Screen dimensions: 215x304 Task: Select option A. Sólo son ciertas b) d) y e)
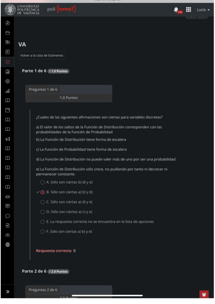43,182
